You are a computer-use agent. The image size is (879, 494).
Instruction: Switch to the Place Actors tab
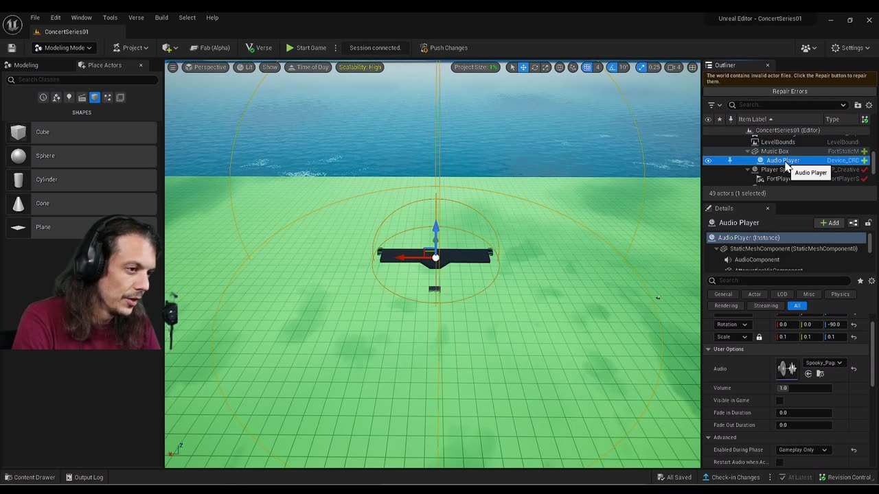(x=104, y=65)
